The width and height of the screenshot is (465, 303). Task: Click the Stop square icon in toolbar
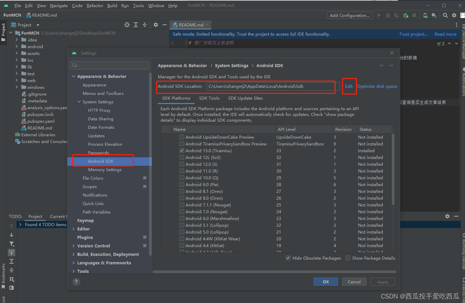pos(414,15)
